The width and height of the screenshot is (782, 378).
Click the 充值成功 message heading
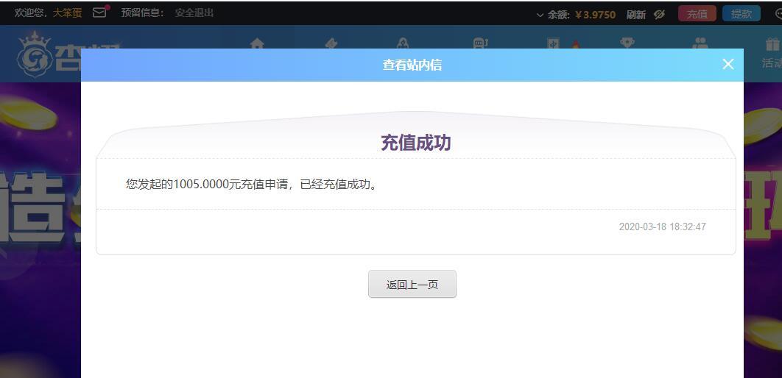tap(416, 143)
